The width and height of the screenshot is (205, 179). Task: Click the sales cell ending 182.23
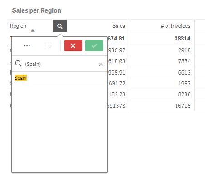(117, 94)
